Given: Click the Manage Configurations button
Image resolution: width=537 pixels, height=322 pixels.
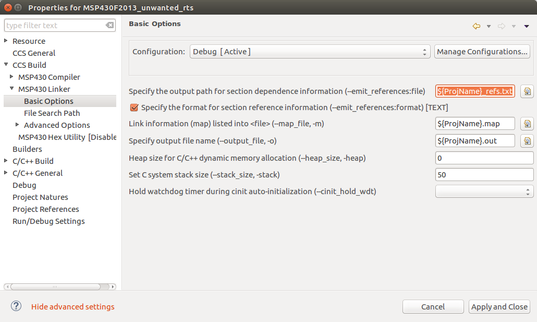Looking at the screenshot, I should point(482,52).
